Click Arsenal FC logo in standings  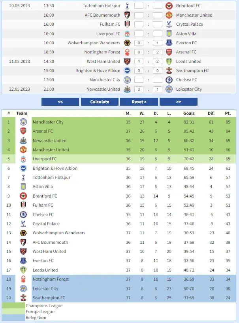(x=23, y=131)
